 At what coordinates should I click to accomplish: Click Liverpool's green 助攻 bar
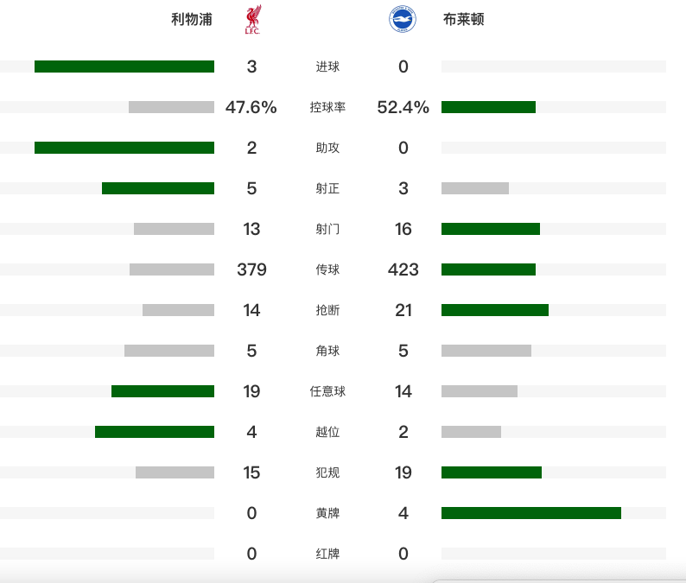coord(124,148)
